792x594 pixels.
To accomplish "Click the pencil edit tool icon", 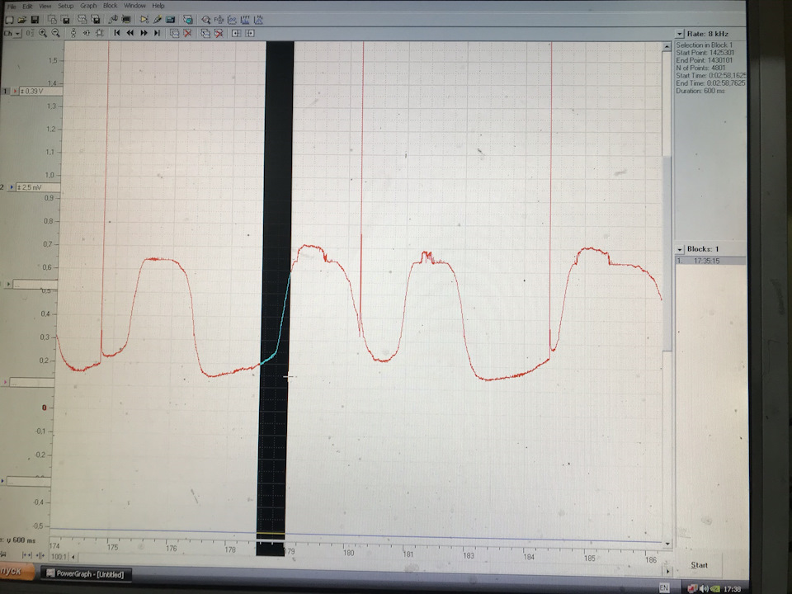I will coord(157,20).
